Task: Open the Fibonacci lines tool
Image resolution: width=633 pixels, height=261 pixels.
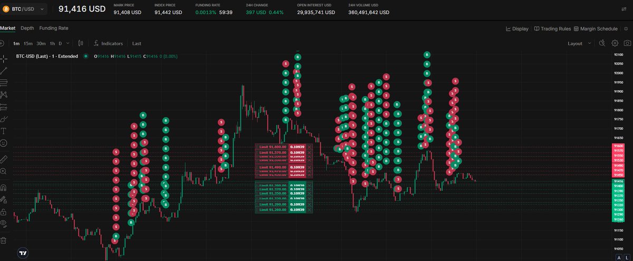Action: 4,82
